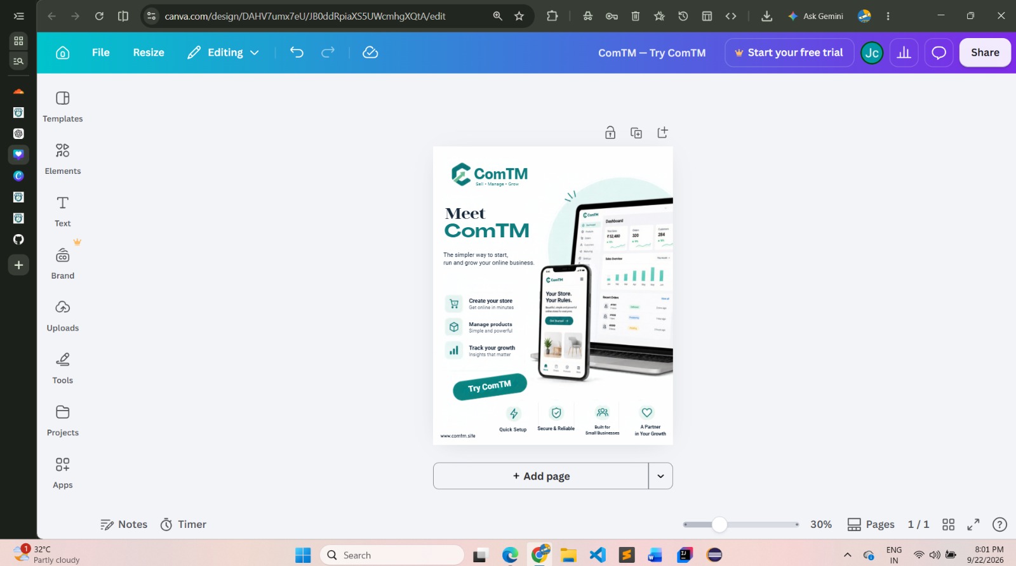Screen dimensions: 1016x566
Task: Expand the vertical tabs sidebar
Action: pos(18,16)
